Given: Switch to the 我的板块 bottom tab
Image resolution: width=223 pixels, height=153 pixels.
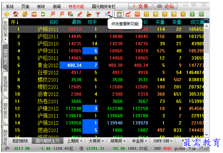Looking at the screenshot, I should 21,141.
